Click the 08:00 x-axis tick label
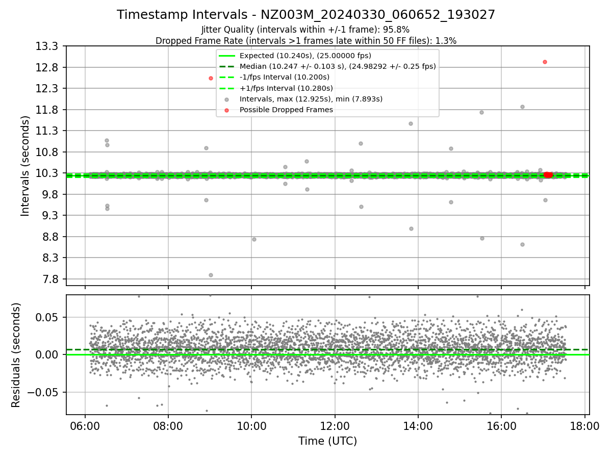612x459 pixels. point(168,425)
